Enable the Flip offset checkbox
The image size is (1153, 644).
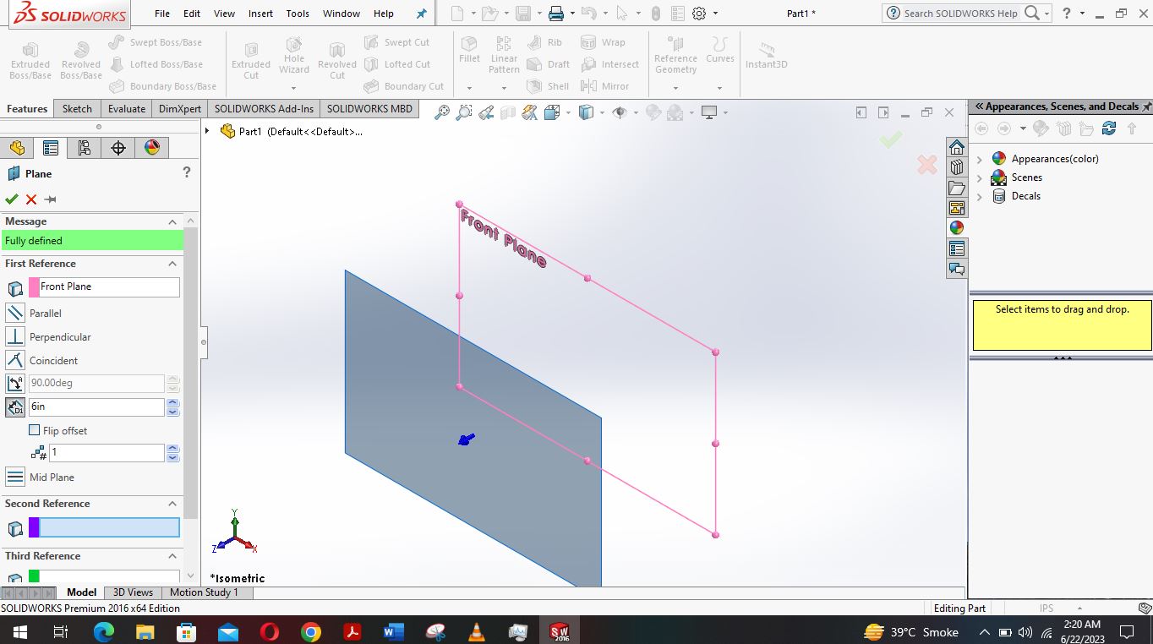(35, 430)
